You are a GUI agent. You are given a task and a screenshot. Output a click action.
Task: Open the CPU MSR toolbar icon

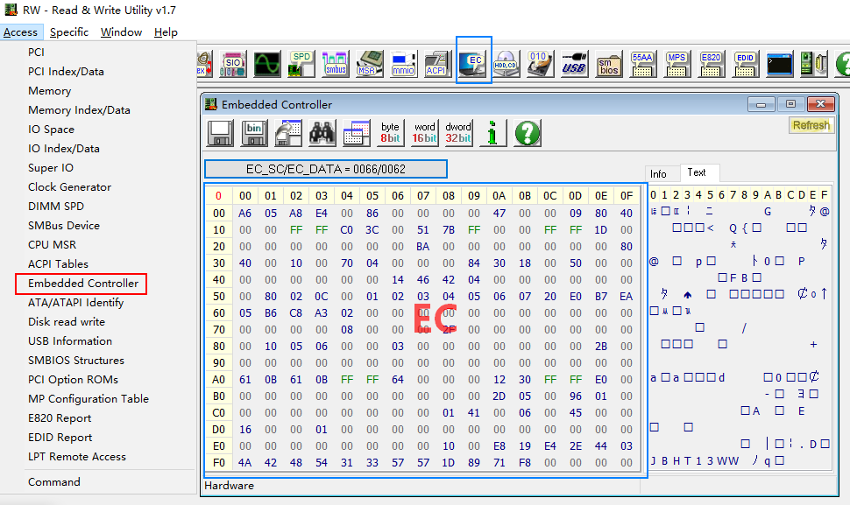[x=369, y=64]
